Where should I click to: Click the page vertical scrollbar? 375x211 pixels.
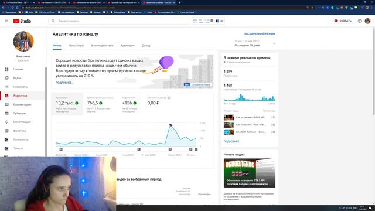(373, 72)
